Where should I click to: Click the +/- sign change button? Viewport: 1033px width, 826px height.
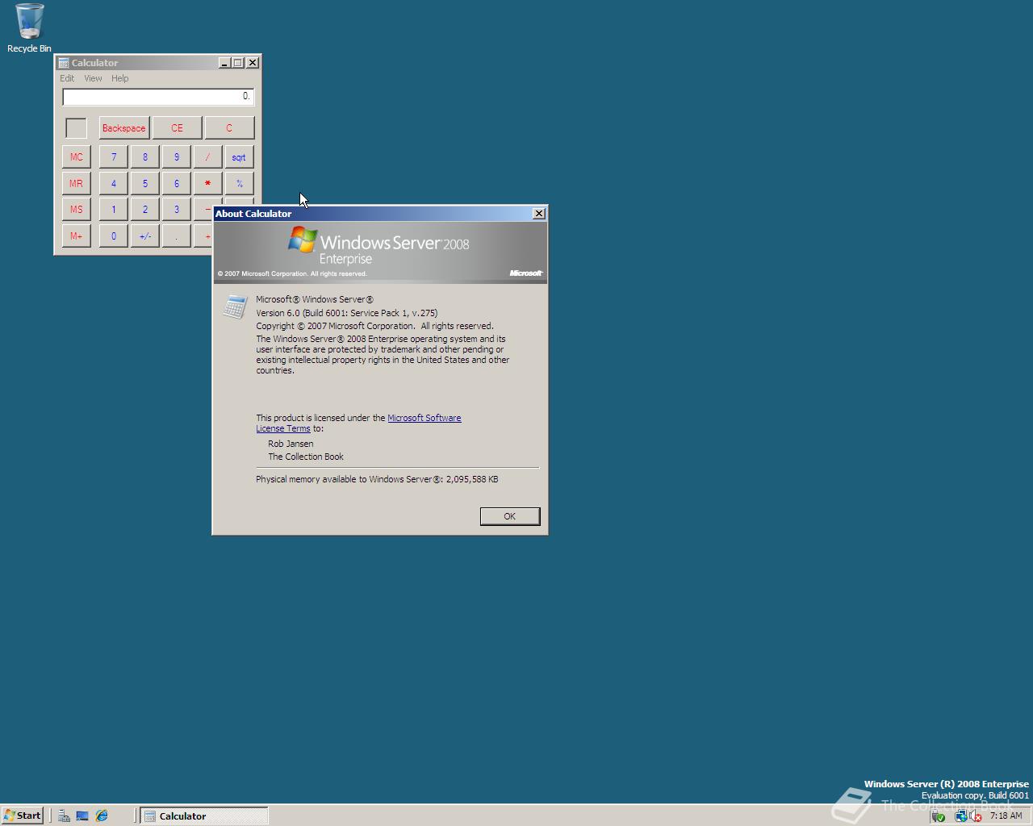pos(145,236)
